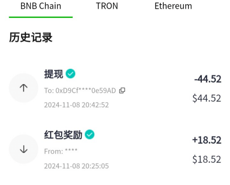The image size is (230, 185).
Task: Click the teal checkmark beside 提现
Action: click(x=70, y=74)
